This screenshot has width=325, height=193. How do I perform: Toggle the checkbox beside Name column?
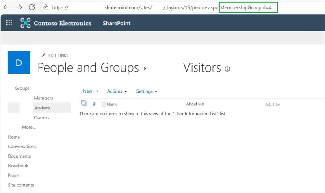(x=104, y=104)
